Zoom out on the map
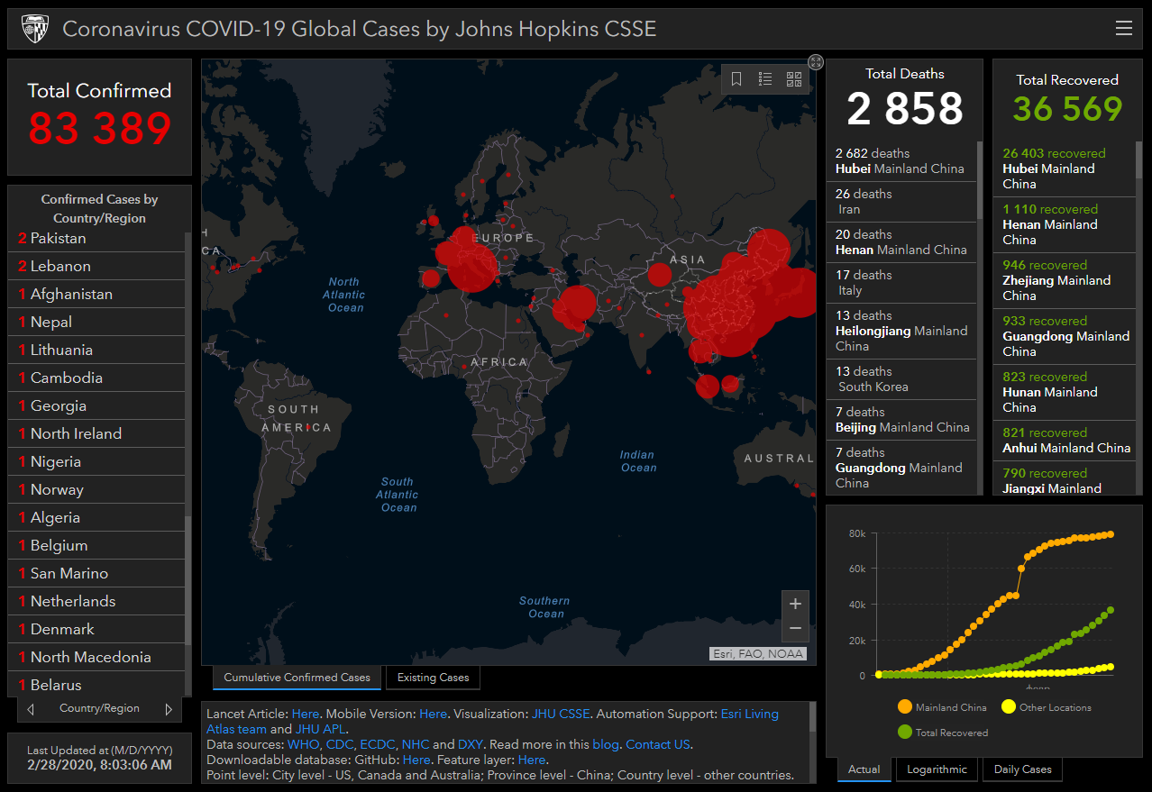Screen dimensions: 1152x792 pos(795,629)
